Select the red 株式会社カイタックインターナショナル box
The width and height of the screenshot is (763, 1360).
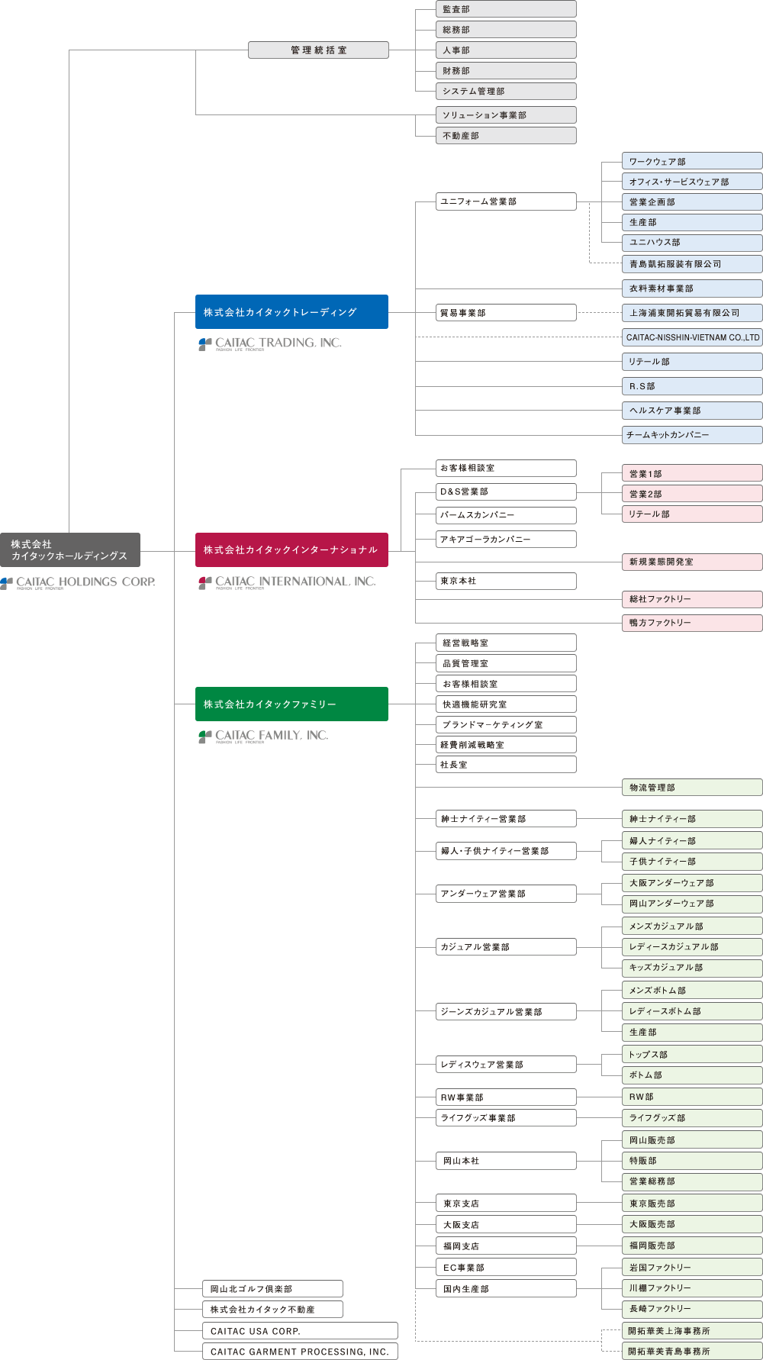(291, 549)
